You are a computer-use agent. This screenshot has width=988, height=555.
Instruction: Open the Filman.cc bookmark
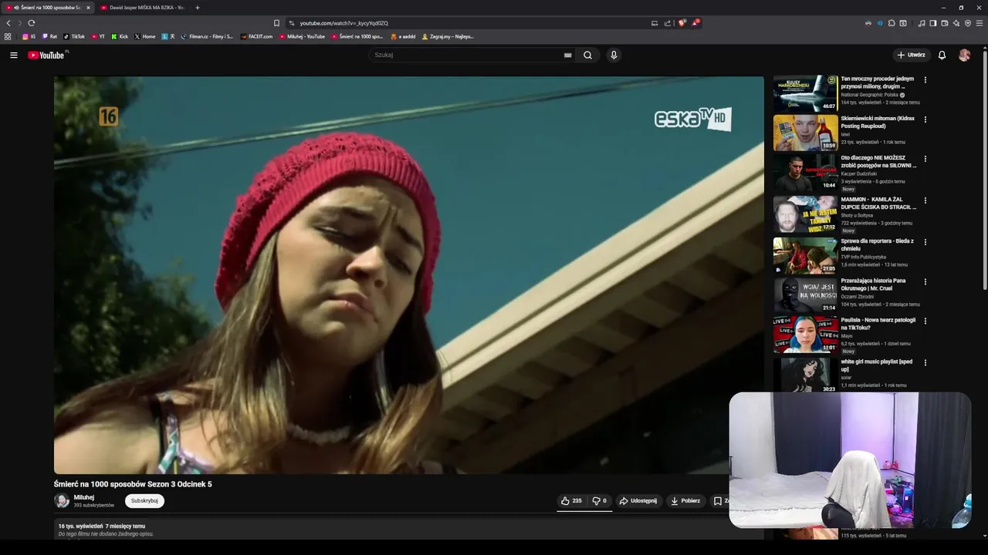click(x=207, y=36)
